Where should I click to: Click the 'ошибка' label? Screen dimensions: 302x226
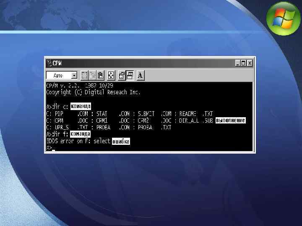pyautogui.click(x=121, y=141)
